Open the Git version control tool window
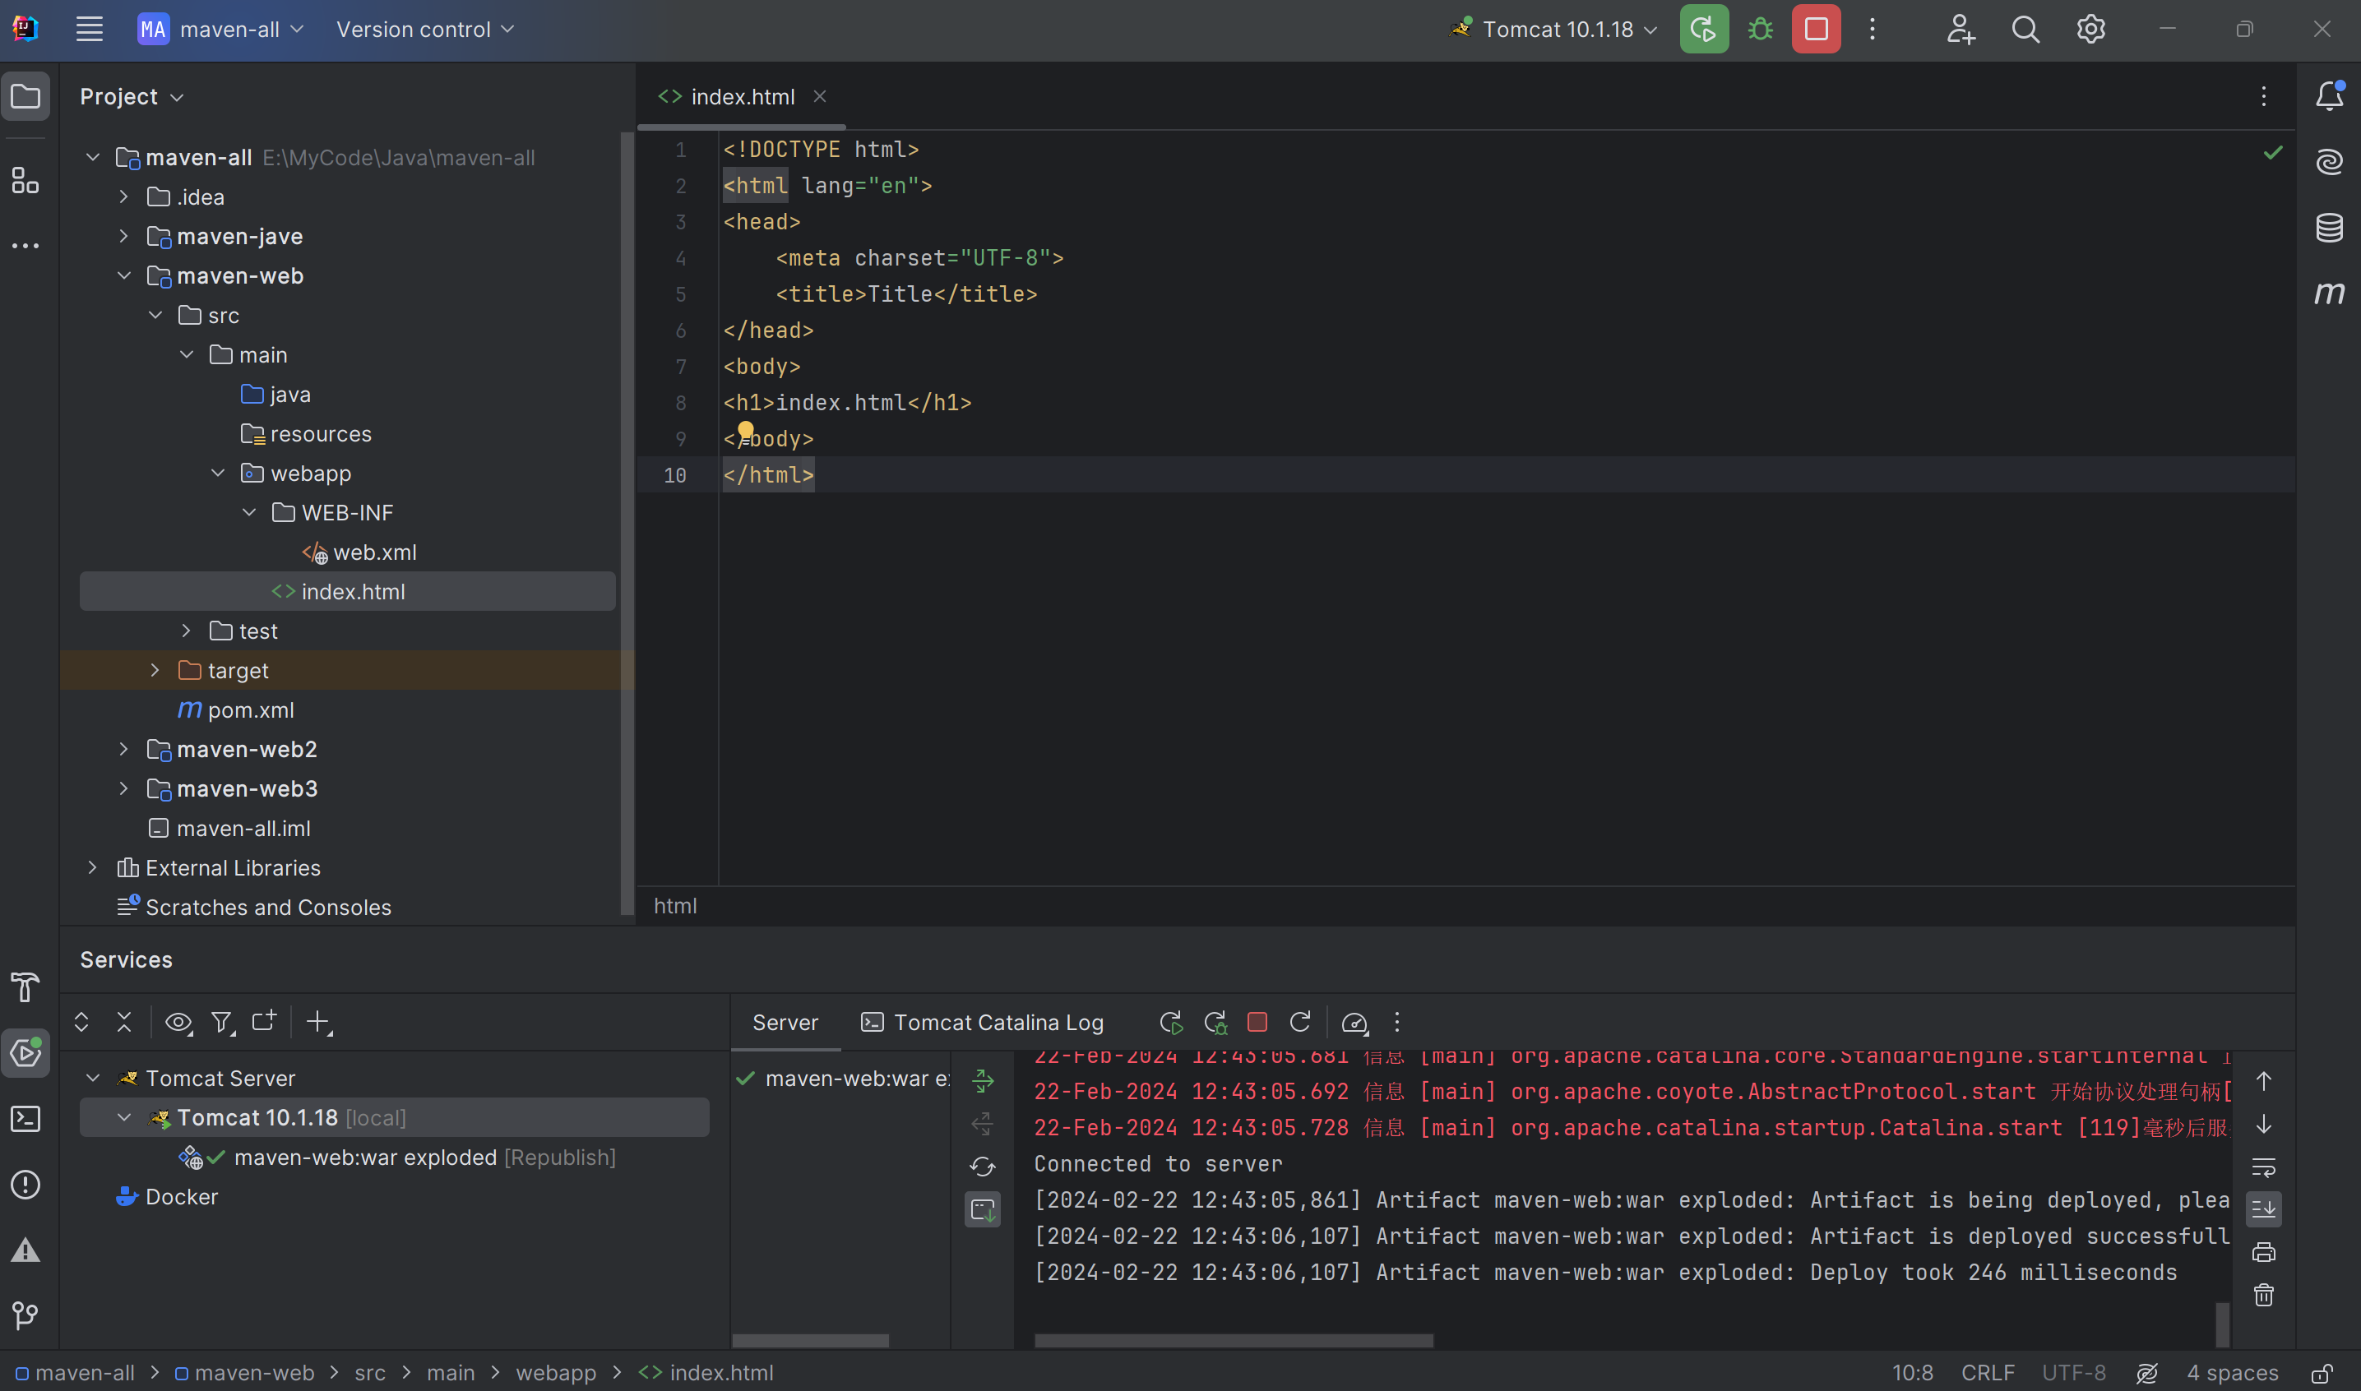 click(x=25, y=1315)
